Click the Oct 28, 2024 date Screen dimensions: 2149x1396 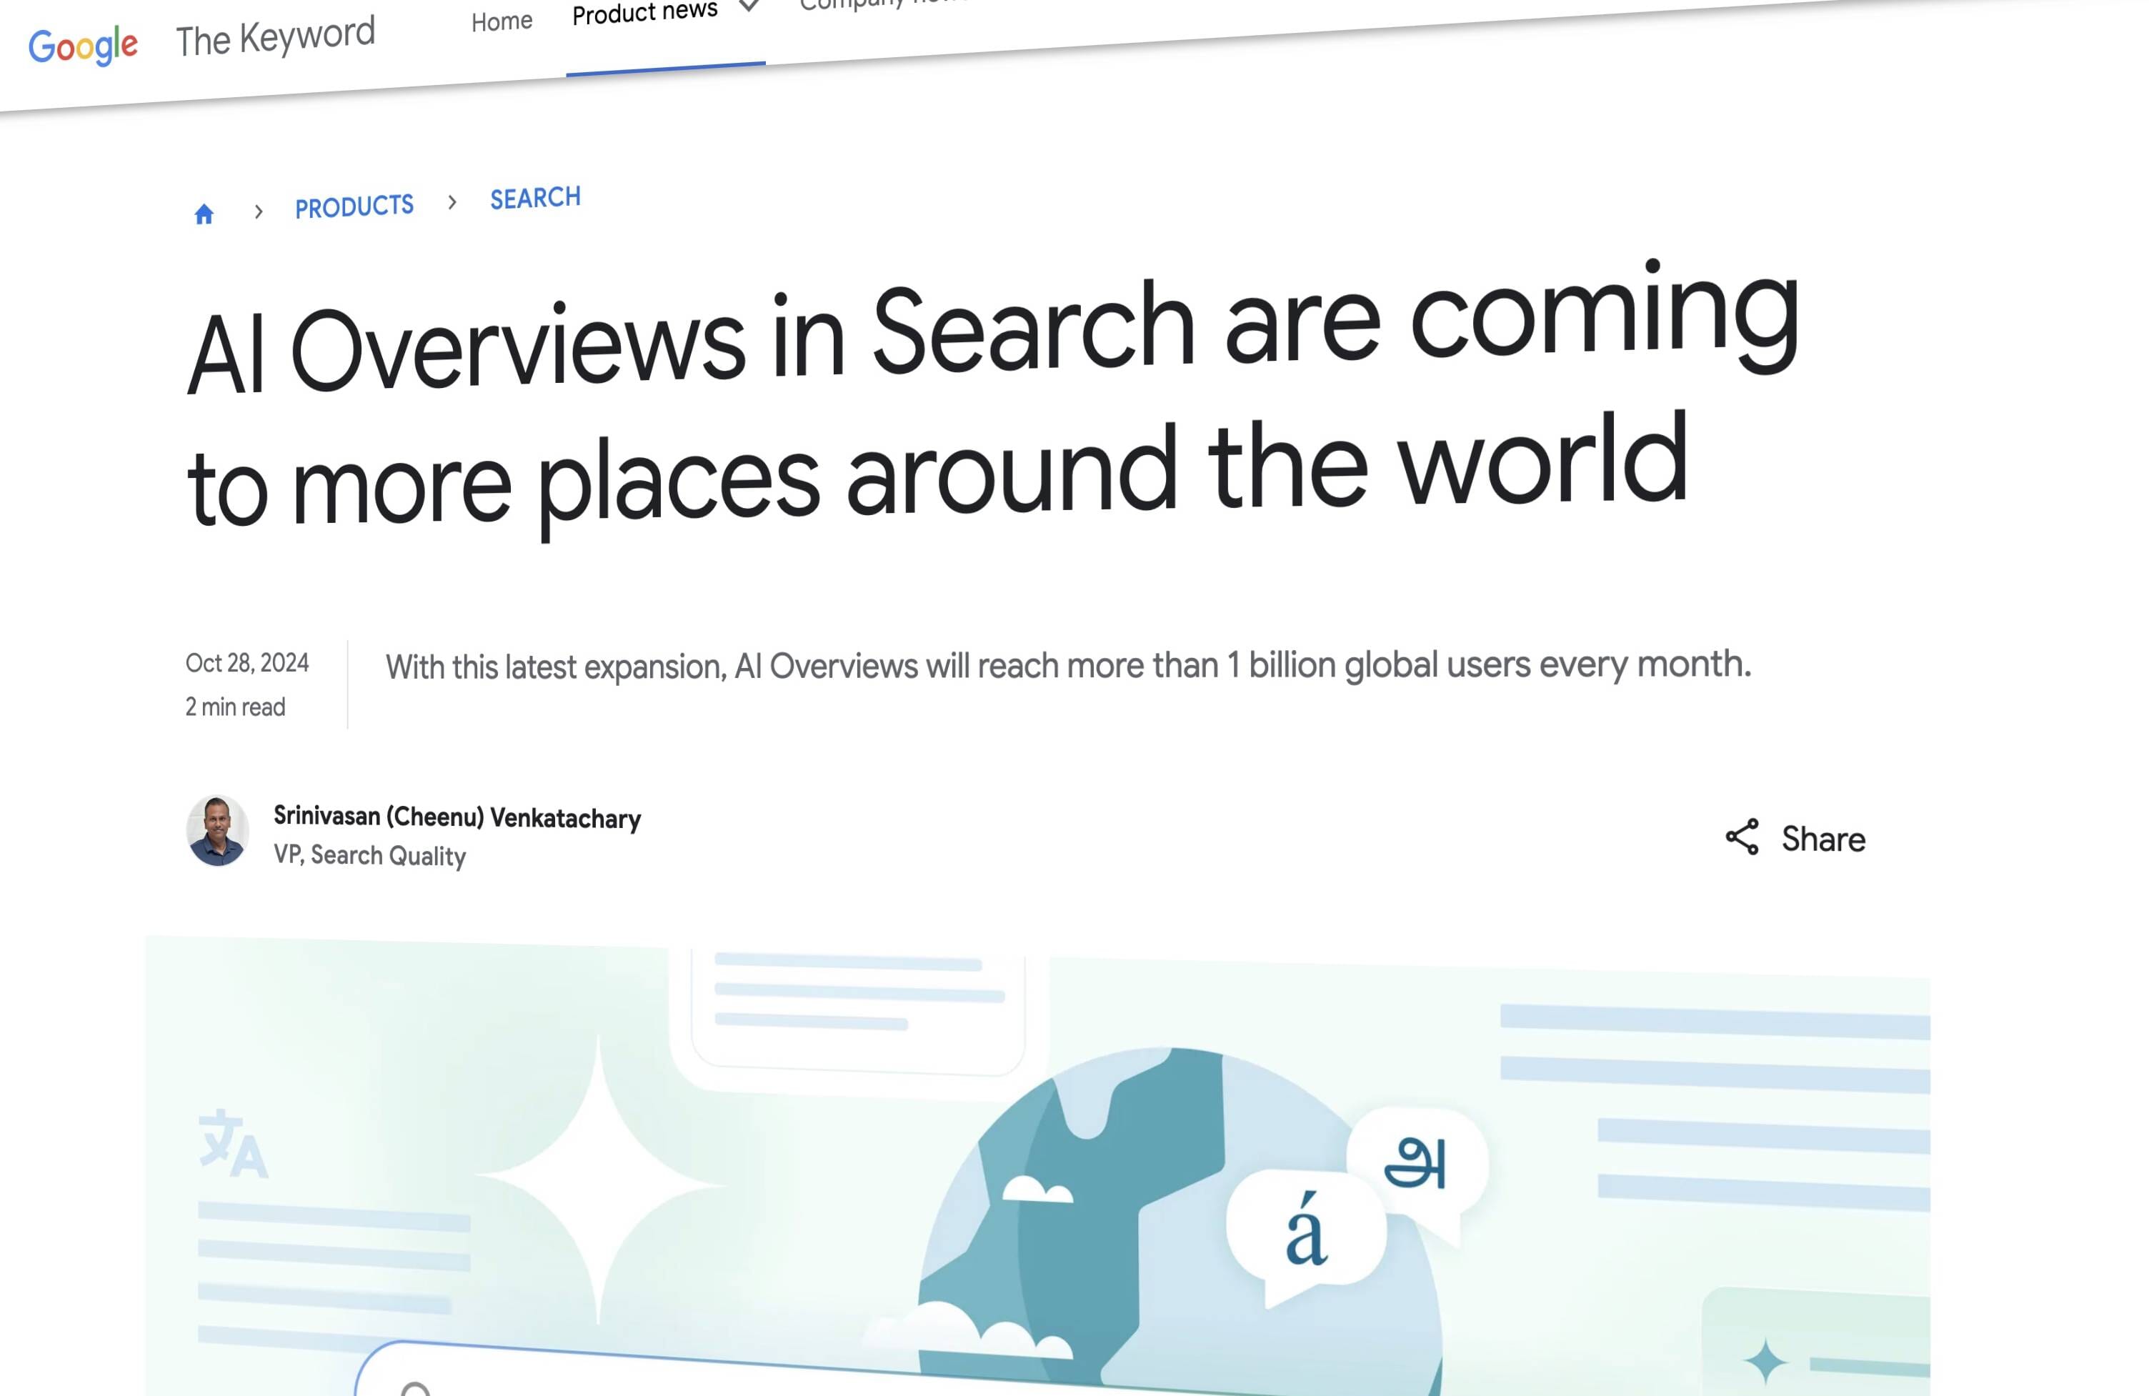coord(247,663)
